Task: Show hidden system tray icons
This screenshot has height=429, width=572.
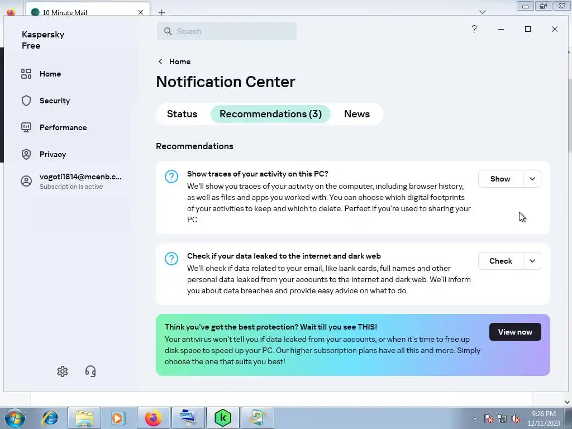Action: (475, 418)
